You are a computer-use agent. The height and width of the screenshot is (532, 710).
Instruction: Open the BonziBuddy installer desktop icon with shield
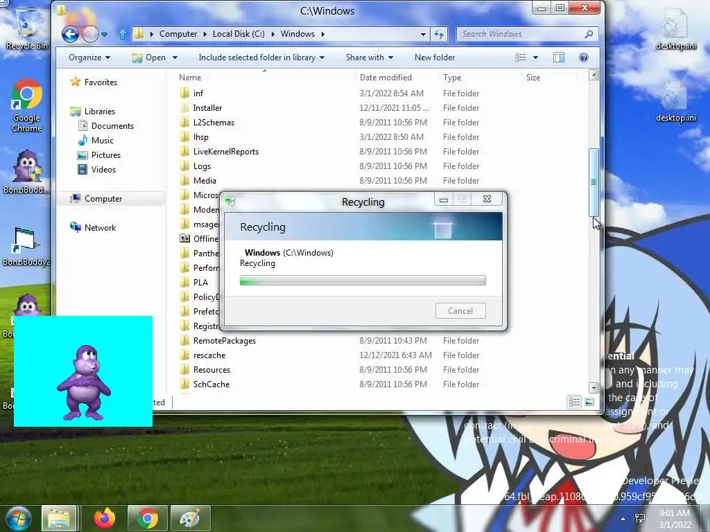(x=26, y=172)
